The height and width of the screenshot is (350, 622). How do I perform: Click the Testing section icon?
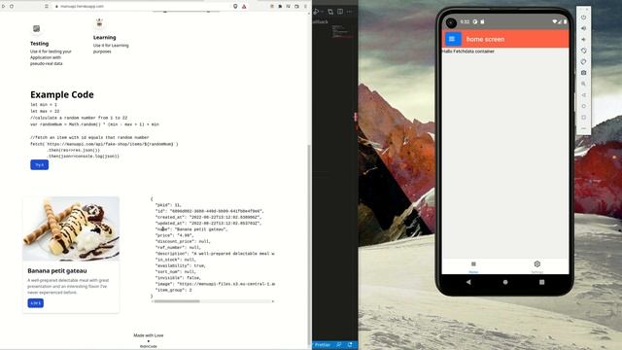(x=37, y=28)
